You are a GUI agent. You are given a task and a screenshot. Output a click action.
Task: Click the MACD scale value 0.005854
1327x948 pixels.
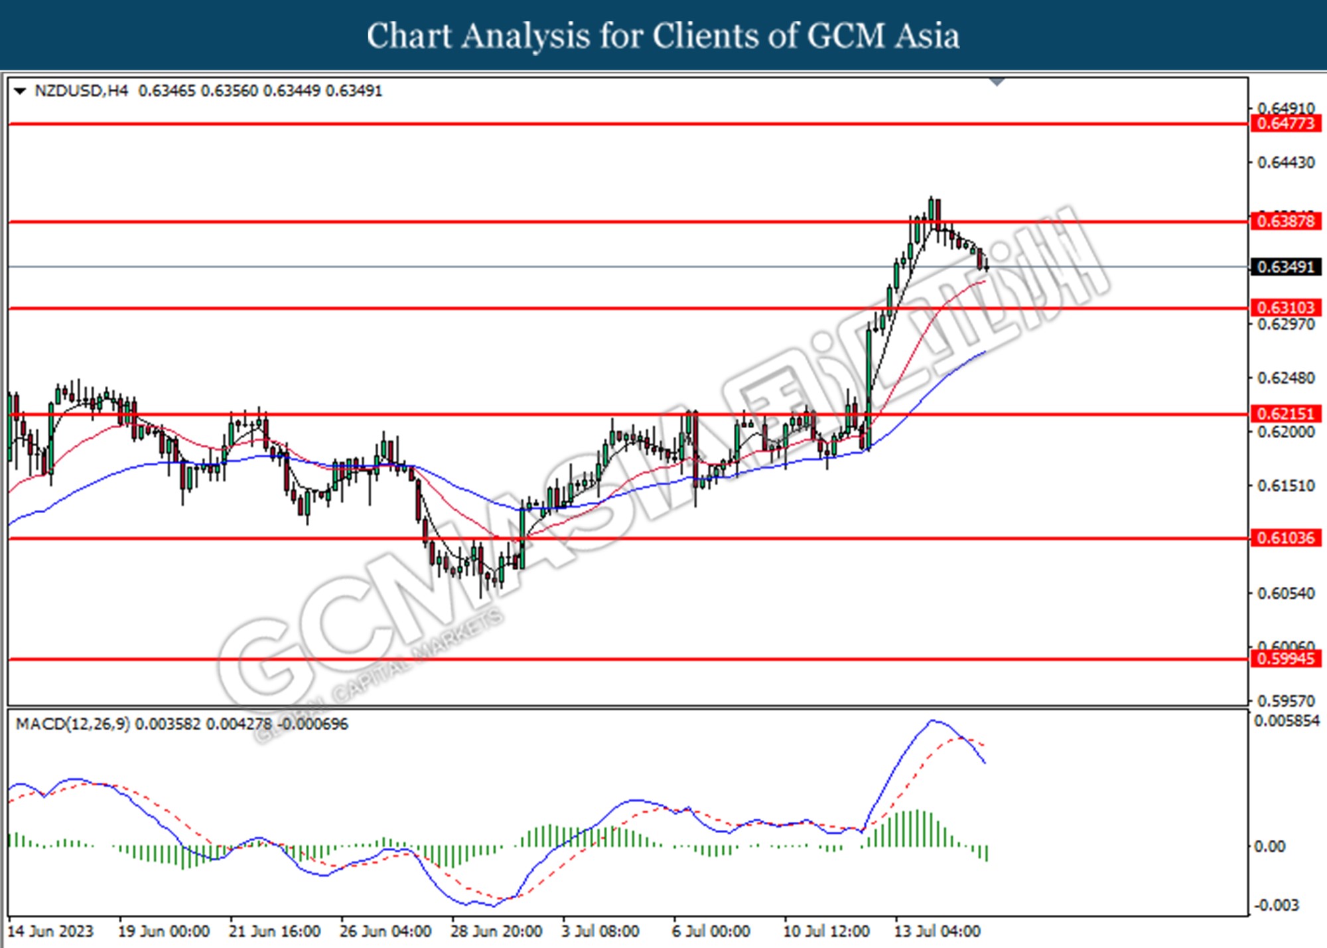pyautogui.click(x=1287, y=721)
